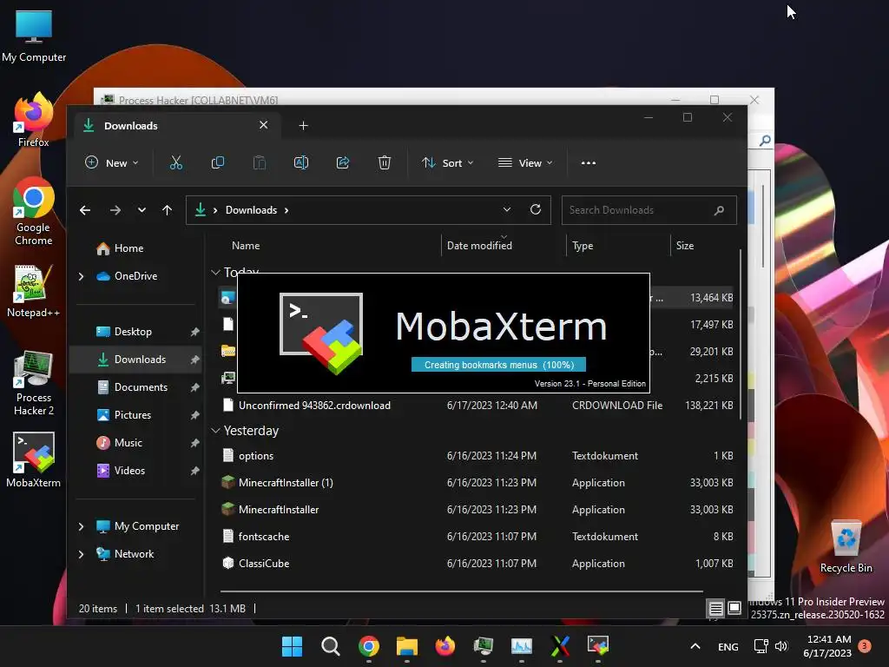Expand Network tree node

[81, 554]
